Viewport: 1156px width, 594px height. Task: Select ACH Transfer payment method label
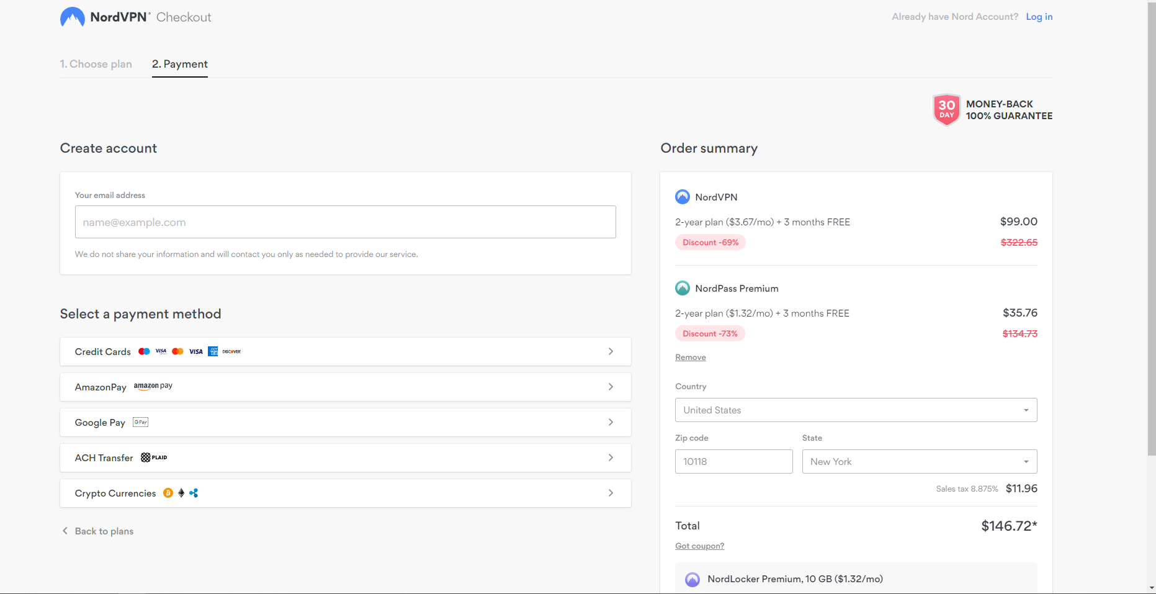104,458
